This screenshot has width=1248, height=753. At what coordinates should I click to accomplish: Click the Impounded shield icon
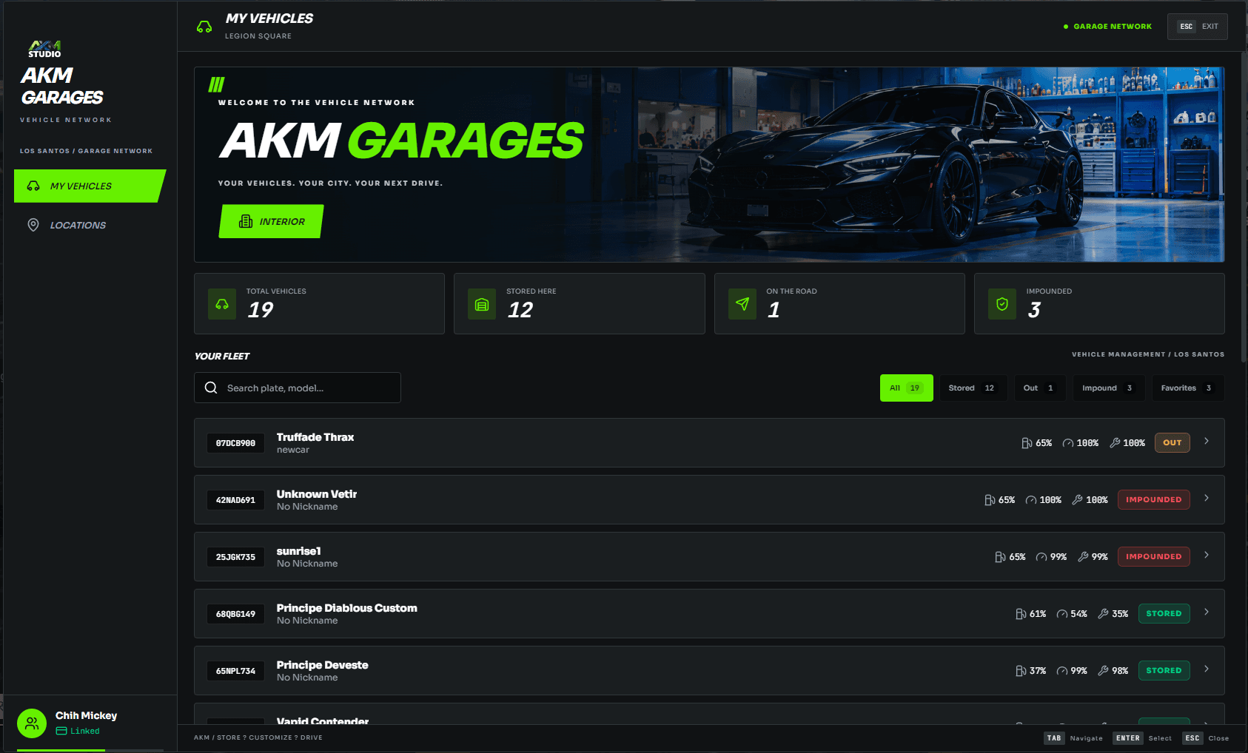pyautogui.click(x=1002, y=304)
